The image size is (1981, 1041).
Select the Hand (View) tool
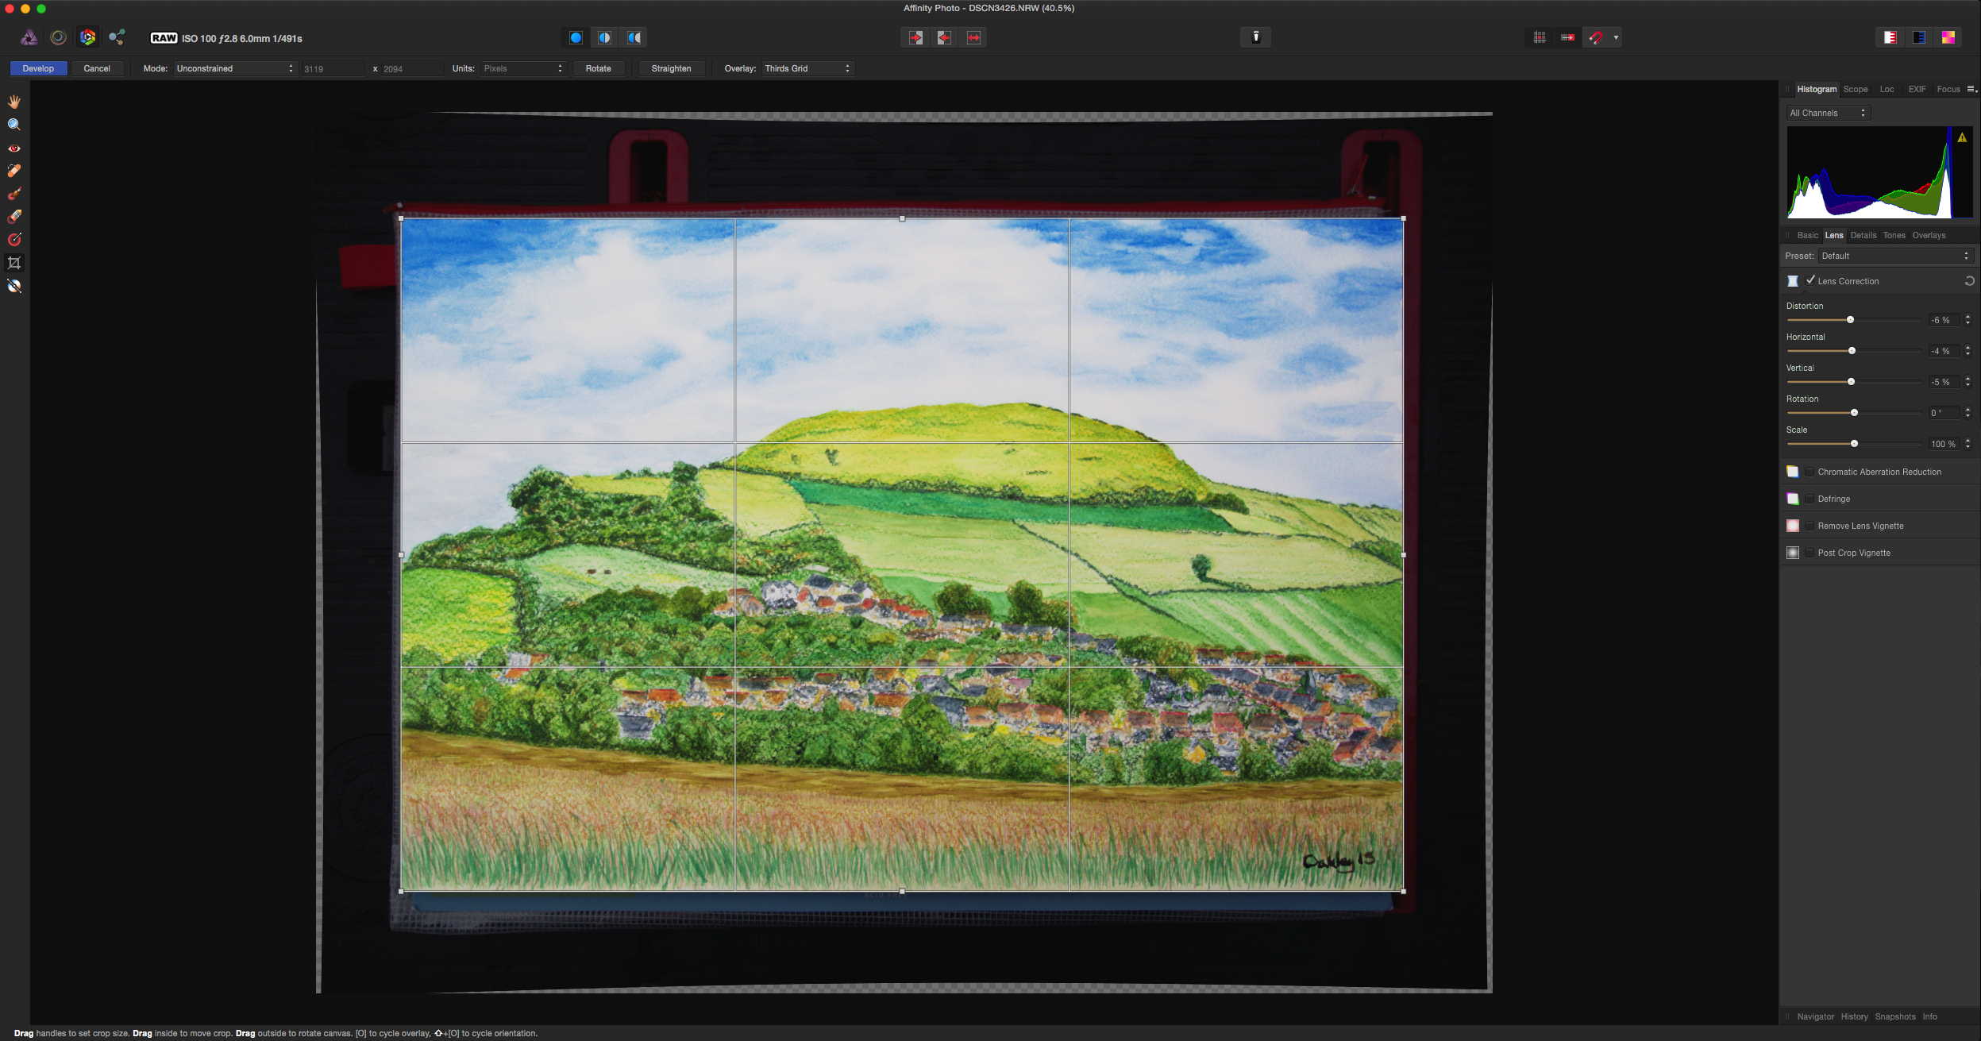point(14,102)
